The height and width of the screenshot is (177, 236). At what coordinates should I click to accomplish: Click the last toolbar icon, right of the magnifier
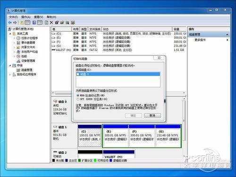point(73,23)
